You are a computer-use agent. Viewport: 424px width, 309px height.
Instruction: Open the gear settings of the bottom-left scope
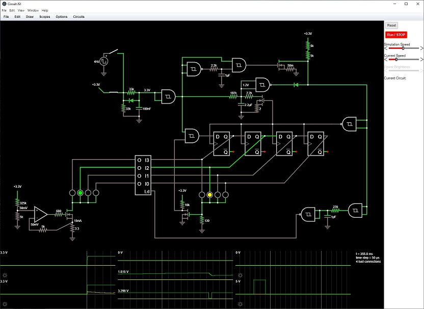pyautogui.click(x=5, y=304)
